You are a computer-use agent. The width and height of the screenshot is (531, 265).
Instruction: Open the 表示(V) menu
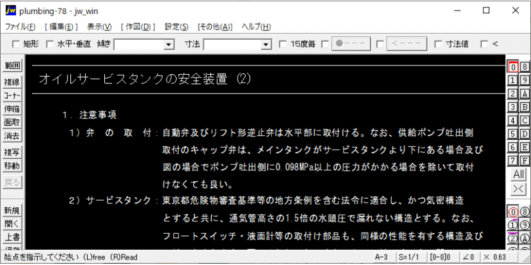pyautogui.click(x=99, y=26)
